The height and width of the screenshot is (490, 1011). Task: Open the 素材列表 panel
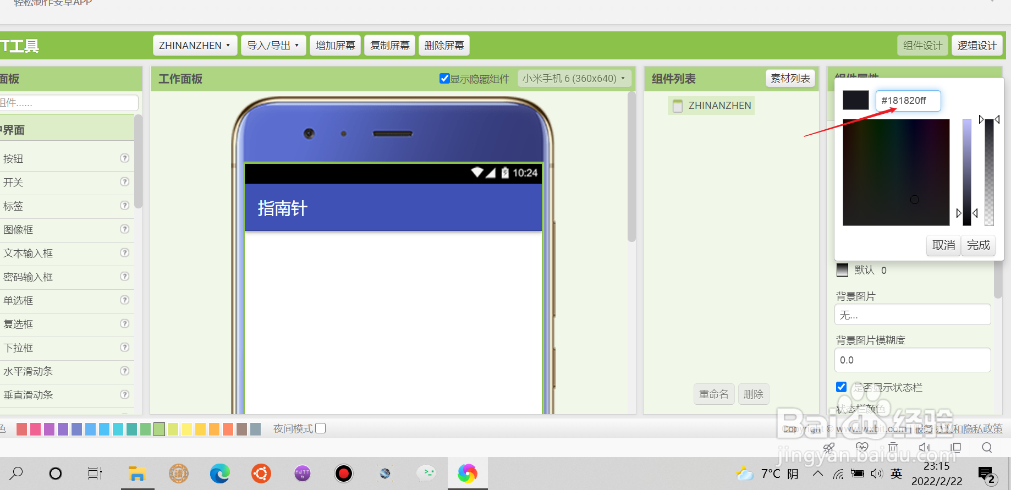click(x=790, y=79)
